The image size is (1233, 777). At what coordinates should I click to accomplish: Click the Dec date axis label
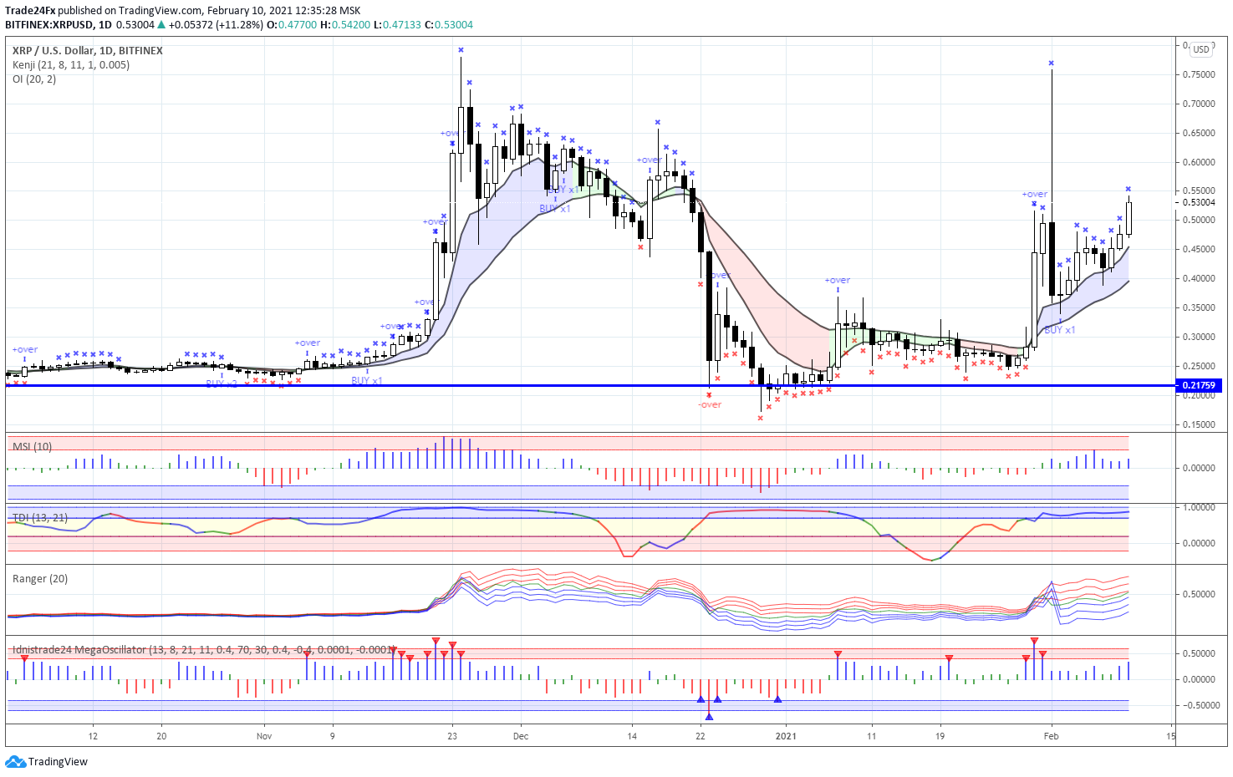521,736
